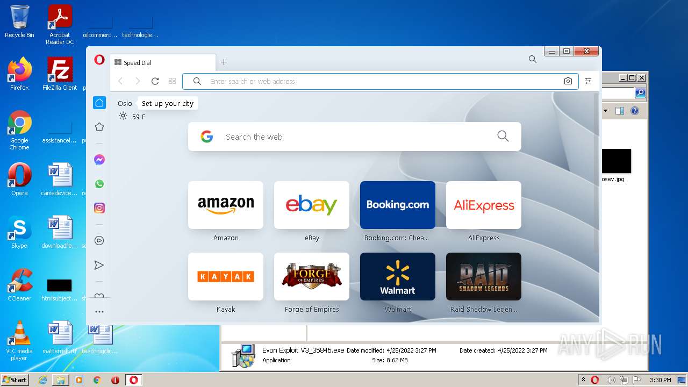Open Windows Explorer from taskbar
688x387 pixels.
(61, 379)
